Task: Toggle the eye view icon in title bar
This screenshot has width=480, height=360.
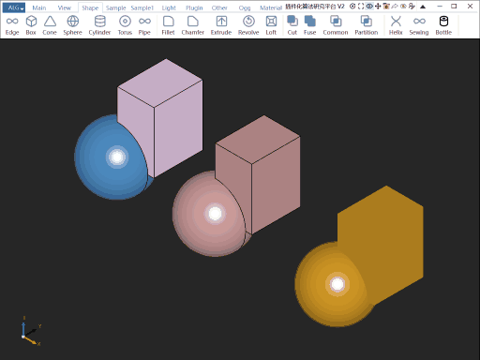Action: [369, 7]
